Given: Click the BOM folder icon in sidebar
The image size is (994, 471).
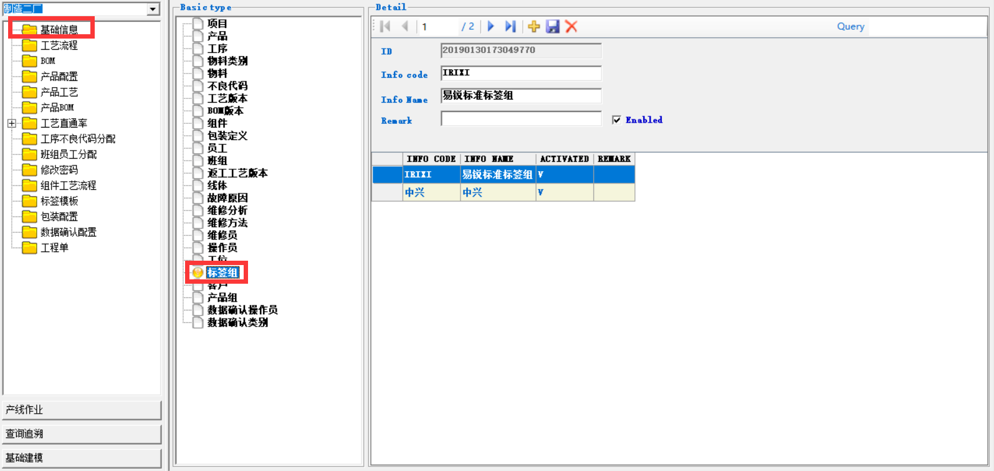Looking at the screenshot, I should click(x=29, y=61).
